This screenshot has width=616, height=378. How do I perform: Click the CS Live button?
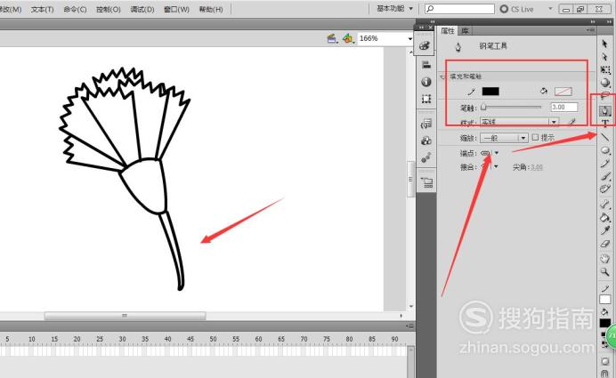pos(516,9)
